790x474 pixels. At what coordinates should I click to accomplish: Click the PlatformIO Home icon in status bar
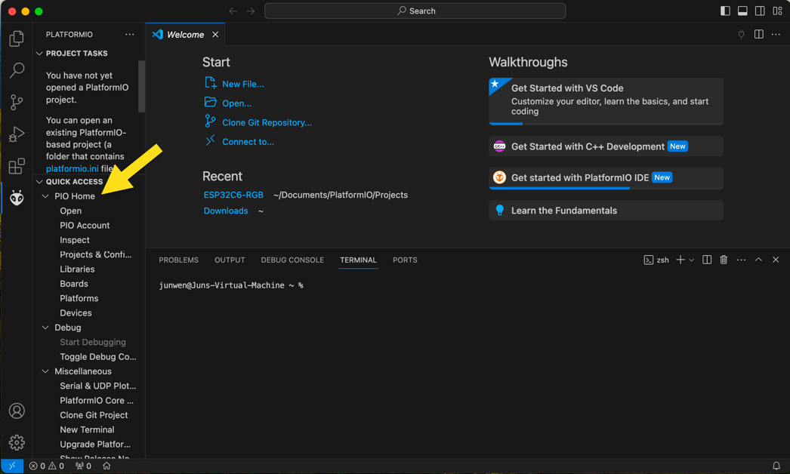(106, 466)
